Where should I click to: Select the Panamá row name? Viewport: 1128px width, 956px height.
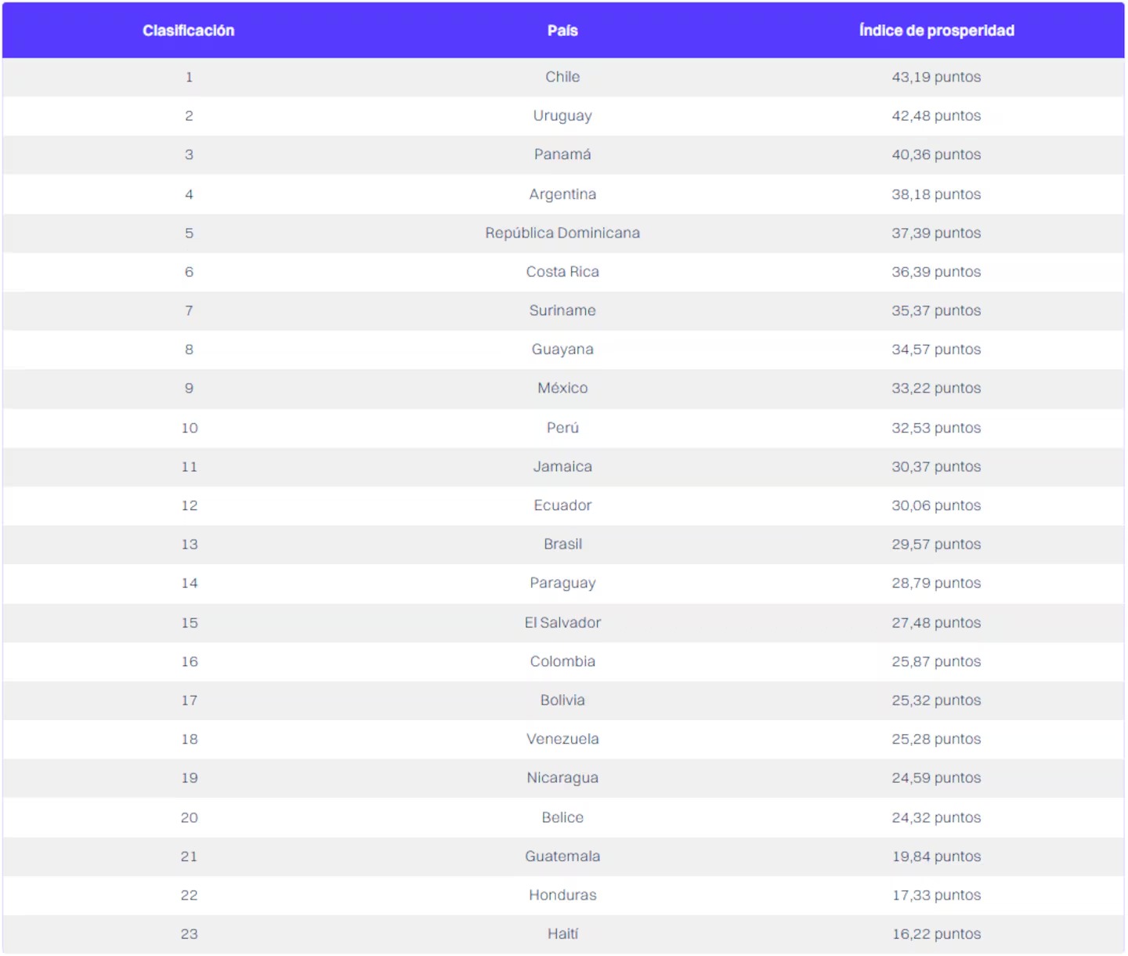(x=562, y=154)
